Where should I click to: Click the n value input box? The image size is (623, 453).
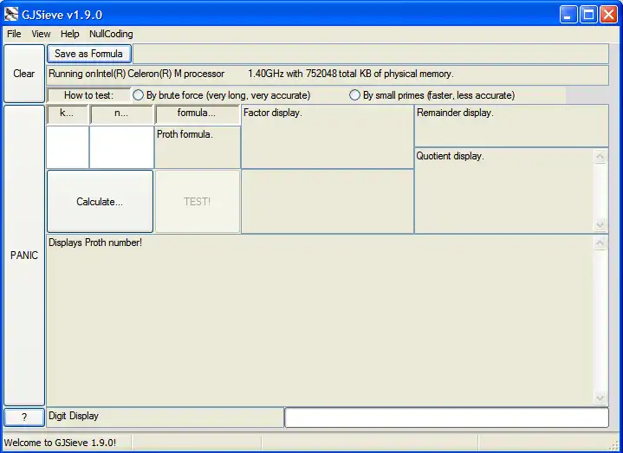(121, 147)
